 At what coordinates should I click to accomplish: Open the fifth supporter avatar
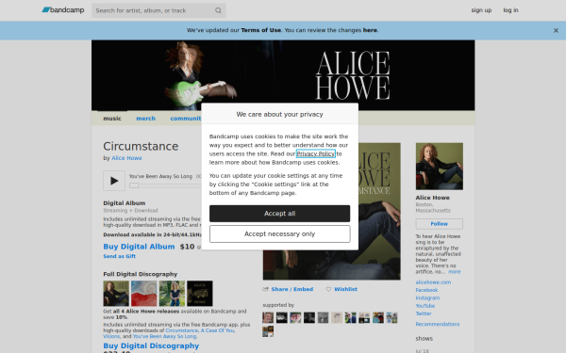[323, 318]
